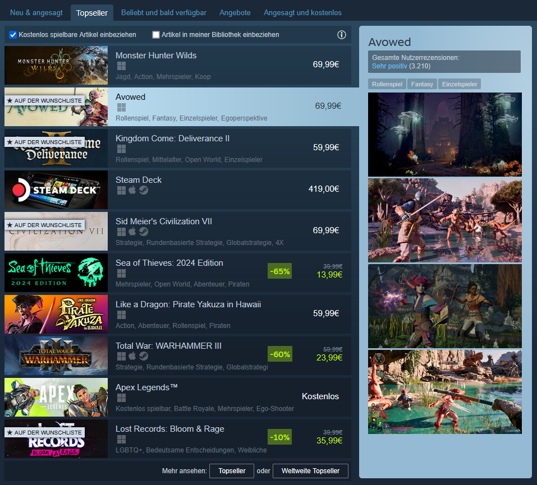The height and width of the screenshot is (485, 537).
Task: Click Sea of Thieves capsule image
Action: coord(56,273)
